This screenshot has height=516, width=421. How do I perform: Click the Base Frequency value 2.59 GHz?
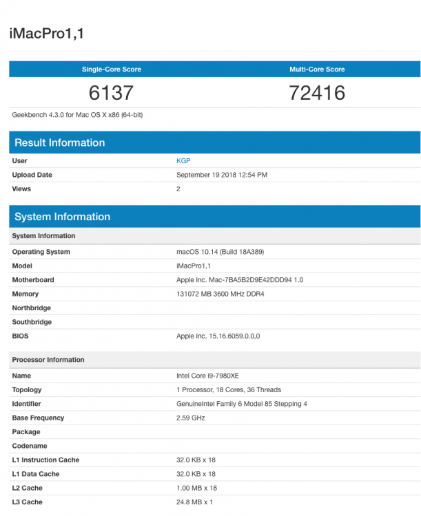[191, 418]
